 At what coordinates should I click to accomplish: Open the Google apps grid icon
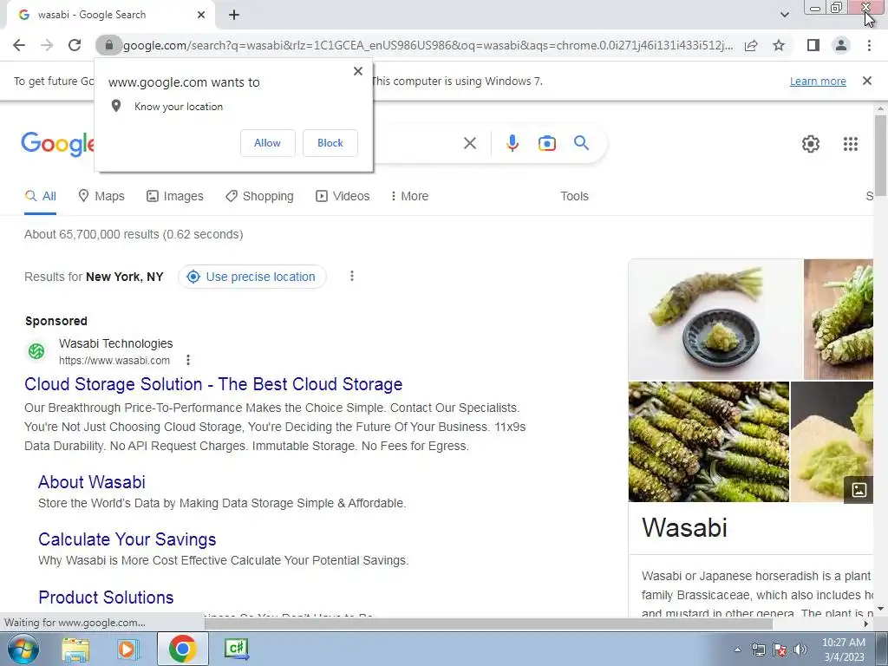pos(850,144)
